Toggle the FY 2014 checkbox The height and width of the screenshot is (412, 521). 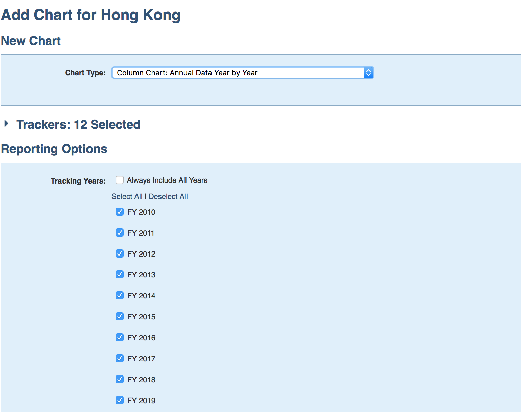coord(120,296)
